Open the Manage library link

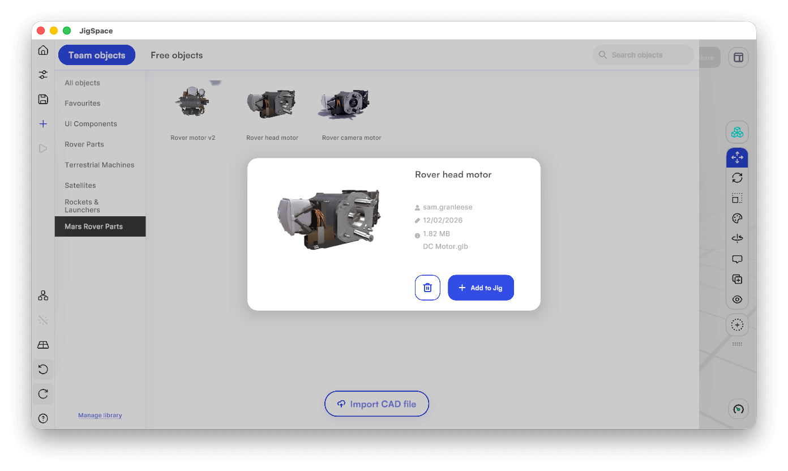pyautogui.click(x=100, y=416)
